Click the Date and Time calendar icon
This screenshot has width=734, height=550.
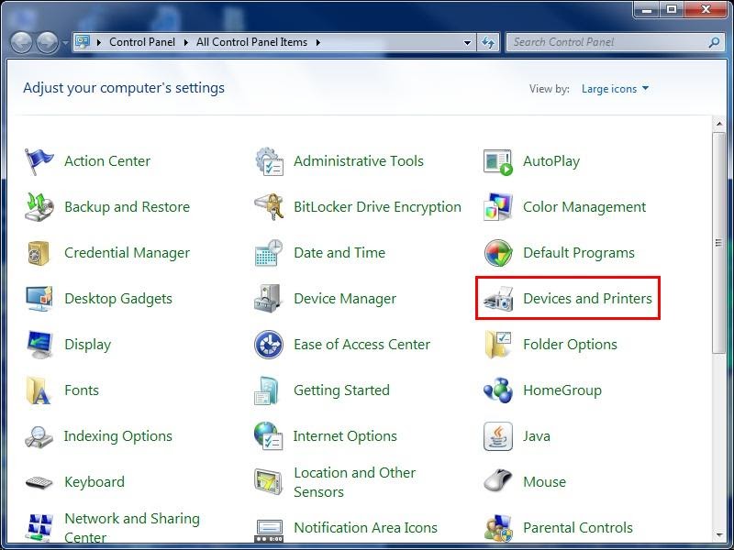[269, 253]
